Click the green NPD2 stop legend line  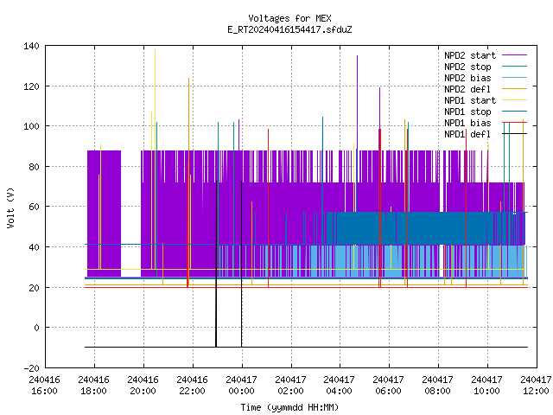(x=514, y=67)
